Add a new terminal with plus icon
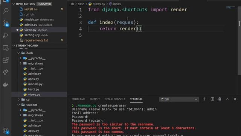The height and width of the screenshot is (136, 241). tap(204, 99)
